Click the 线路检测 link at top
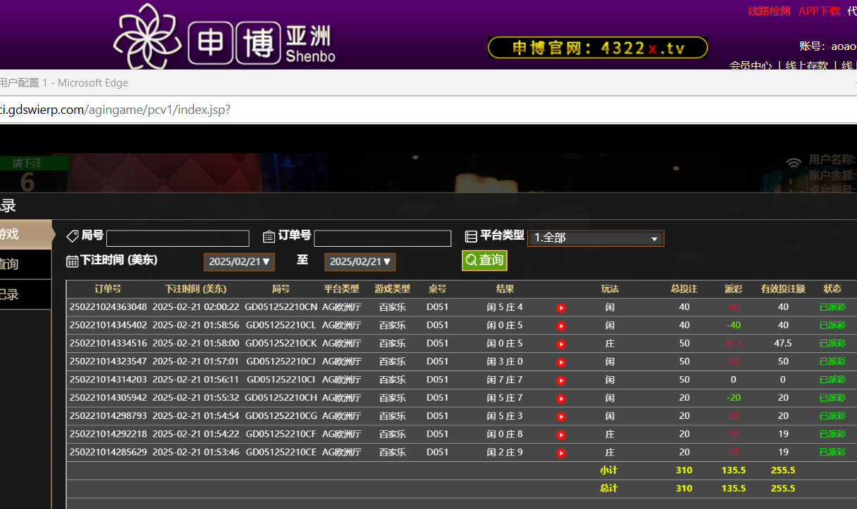This screenshot has height=509, width=857. coord(768,11)
